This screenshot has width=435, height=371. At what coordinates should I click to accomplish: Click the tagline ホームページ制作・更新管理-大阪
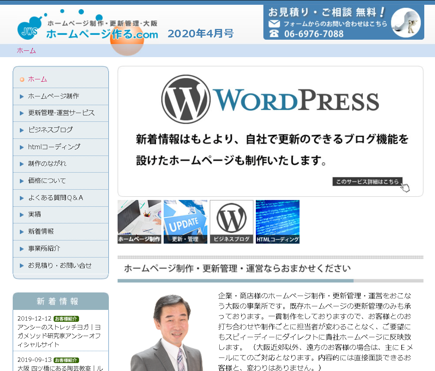[102, 23]
